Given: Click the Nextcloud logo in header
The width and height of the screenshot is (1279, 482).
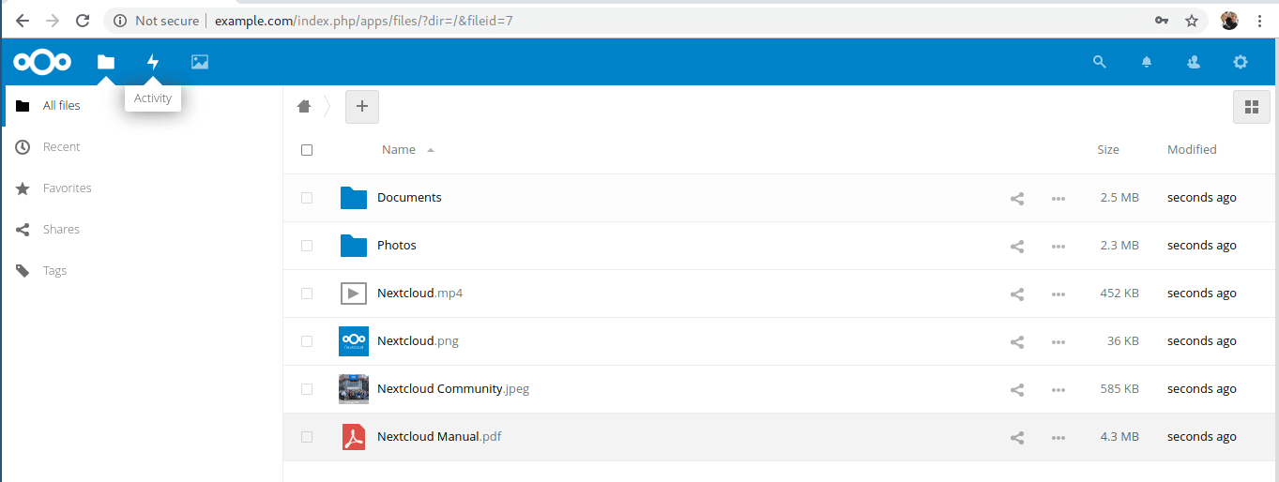Looking at the screenshot, I should [42, 62].
